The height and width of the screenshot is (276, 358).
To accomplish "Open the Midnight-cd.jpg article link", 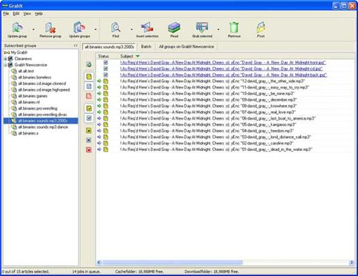I will [221, 69].
